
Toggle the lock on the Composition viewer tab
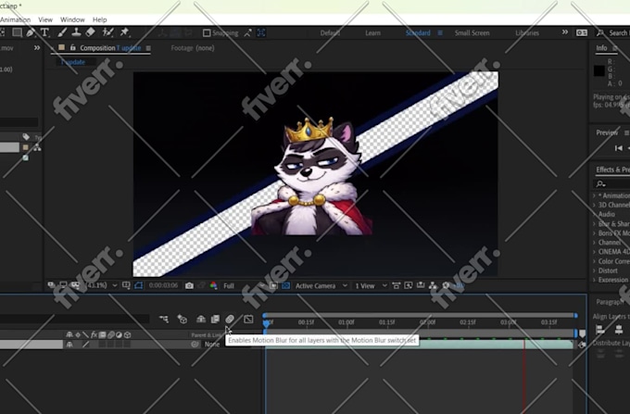click(72, 48)
